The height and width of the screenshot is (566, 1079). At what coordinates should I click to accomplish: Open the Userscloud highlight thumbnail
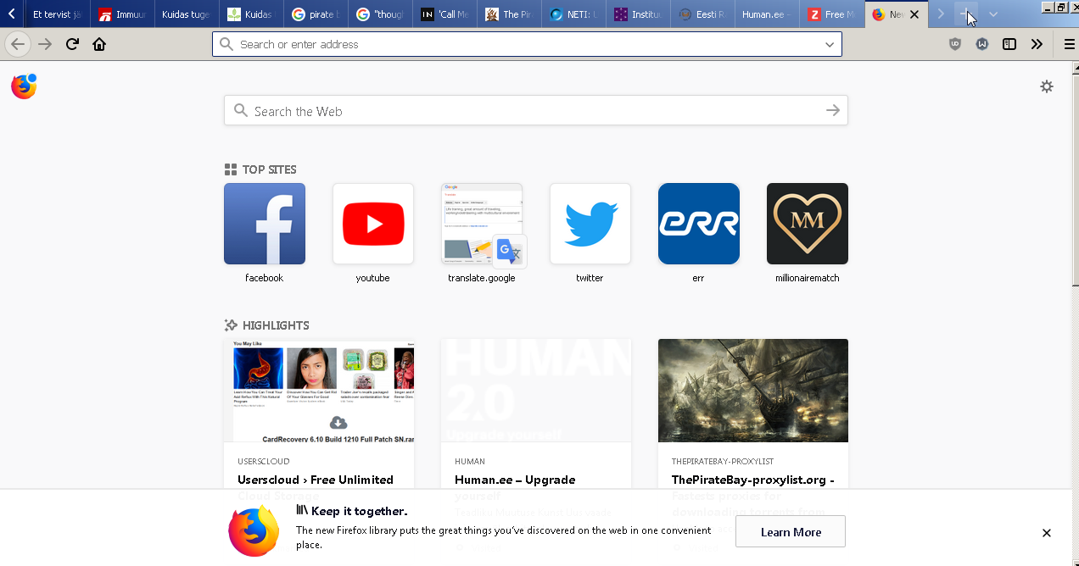[x=319, y=391]
